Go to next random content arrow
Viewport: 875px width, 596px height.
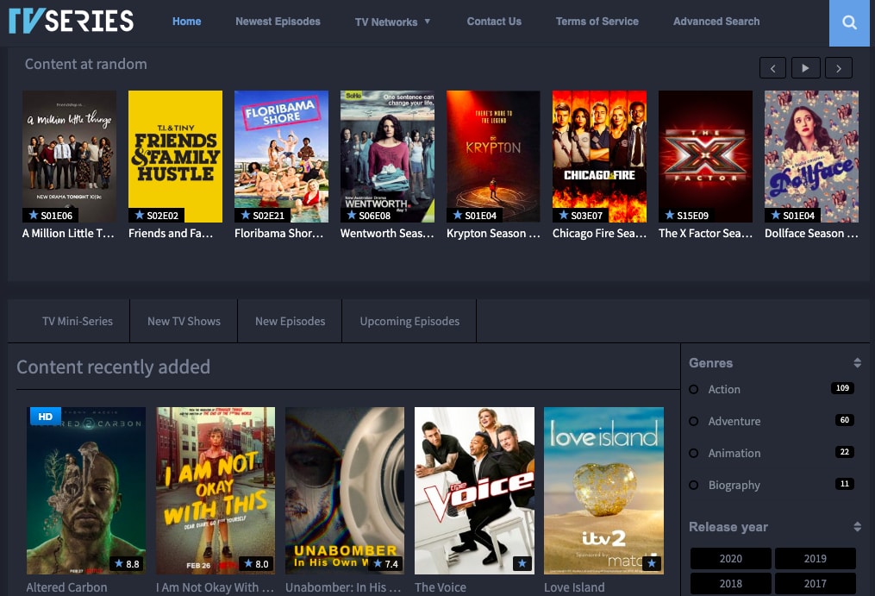(x=839, y=68)
